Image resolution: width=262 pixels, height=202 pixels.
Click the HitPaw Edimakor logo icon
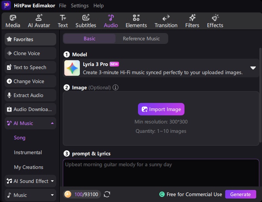(x=6, y=5)
